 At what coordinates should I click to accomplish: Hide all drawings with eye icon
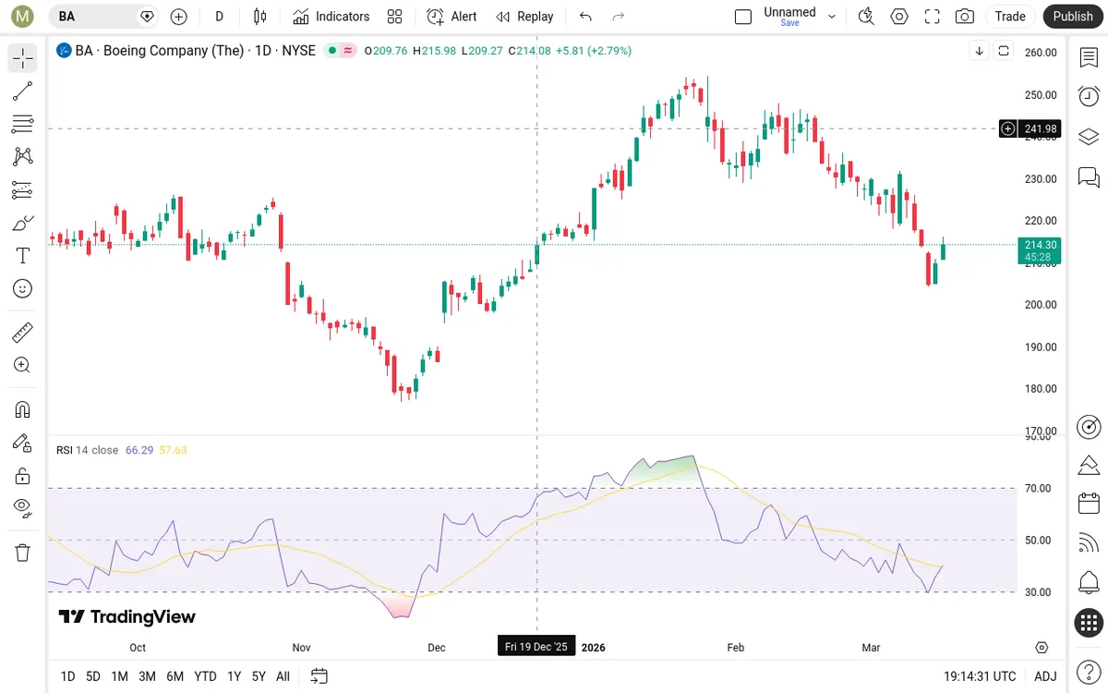click(x=23, y=508)
